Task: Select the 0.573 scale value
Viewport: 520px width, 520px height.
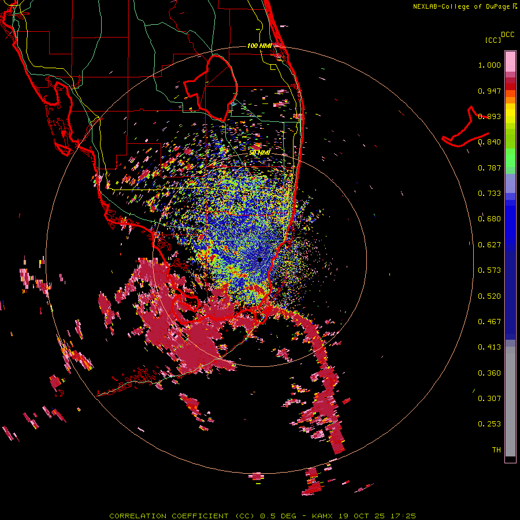Action: point(489,270)
